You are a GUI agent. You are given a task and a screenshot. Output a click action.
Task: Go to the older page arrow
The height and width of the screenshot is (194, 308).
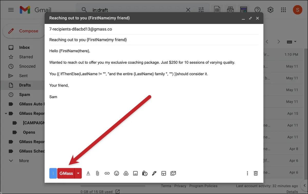point(279,42)
